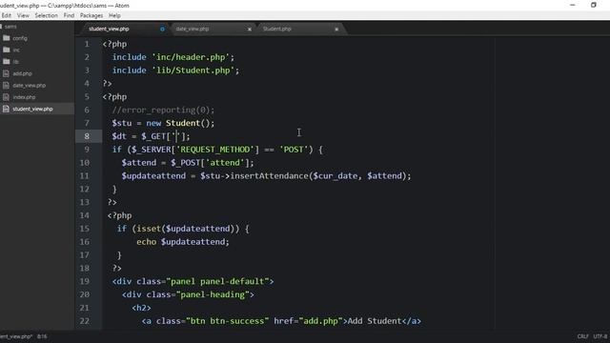Viewport: 610px width, 343px height.
Task: Click $_GET on line 8
Action: point(153,136)
